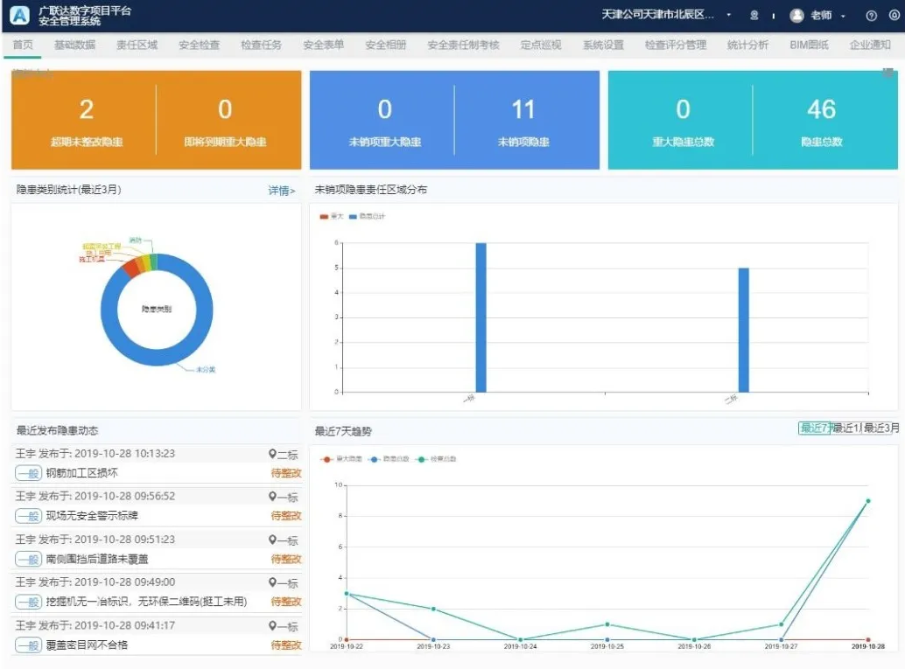The width and height of the screenshot is (905, 669).
Task: Open the 企业通知 menu
Action: 870,45
